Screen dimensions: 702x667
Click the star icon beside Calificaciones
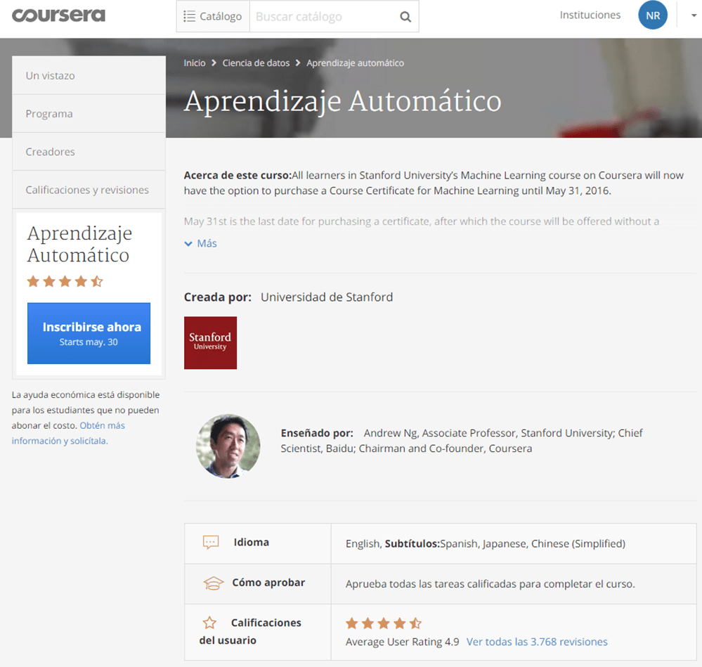coord(209,623)
